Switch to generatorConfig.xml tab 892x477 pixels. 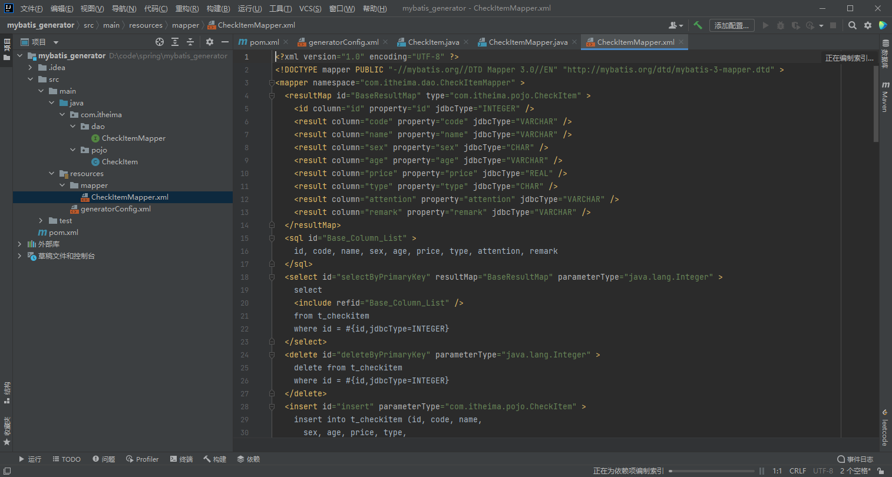pyautogui.click(x=343, y=42)
